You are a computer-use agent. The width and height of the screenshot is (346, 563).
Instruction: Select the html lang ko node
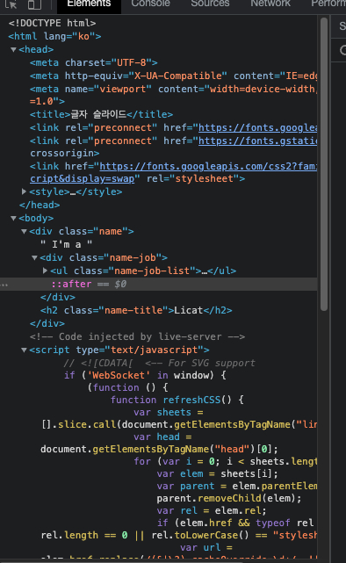(x=54, y=37)
